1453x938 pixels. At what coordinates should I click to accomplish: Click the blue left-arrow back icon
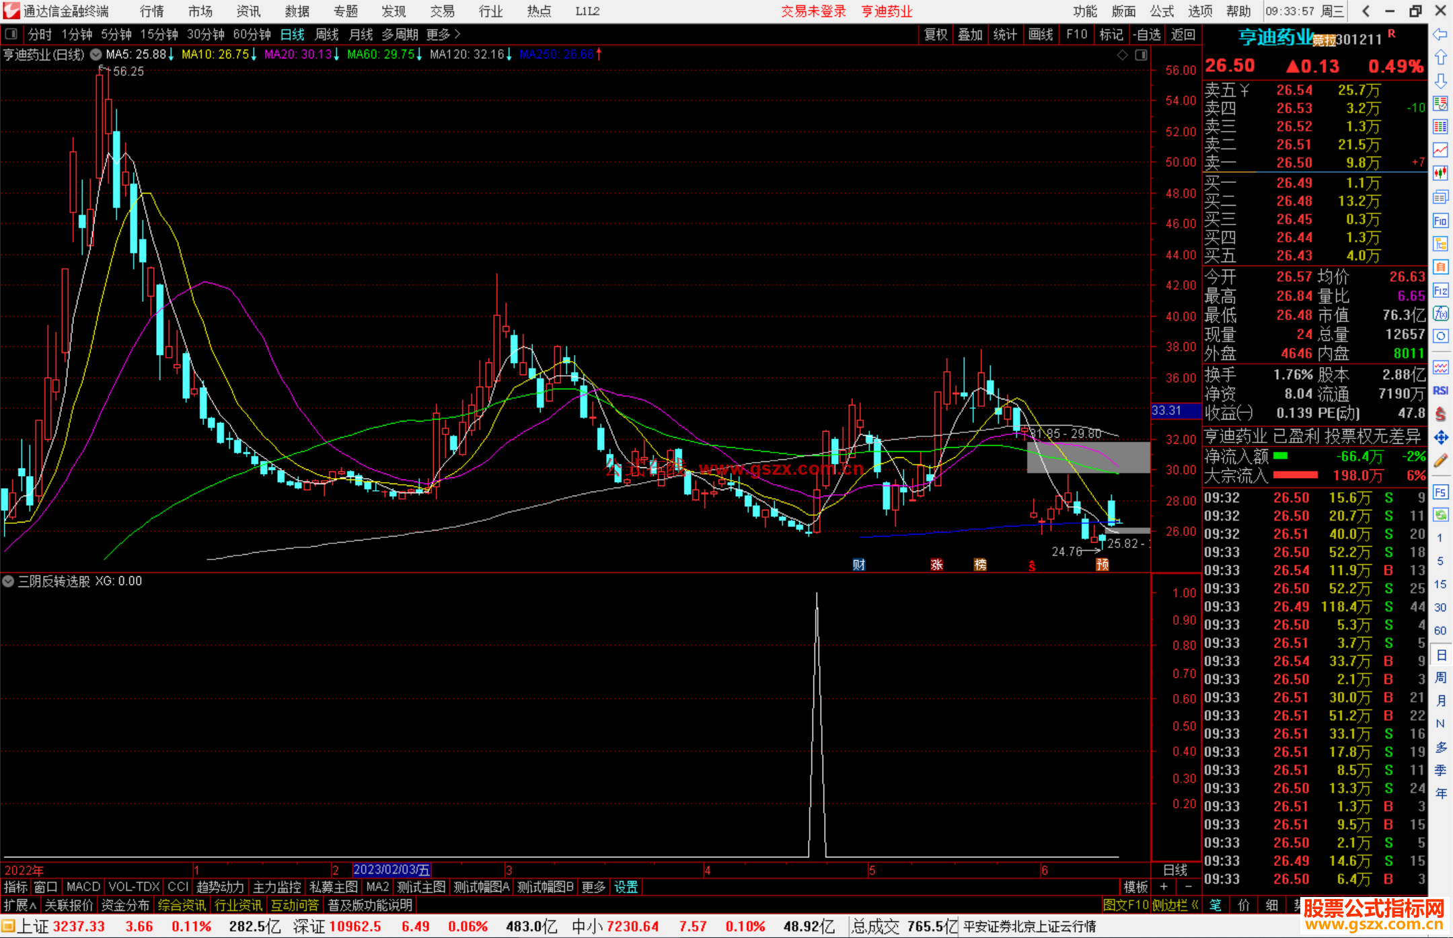1440,34
